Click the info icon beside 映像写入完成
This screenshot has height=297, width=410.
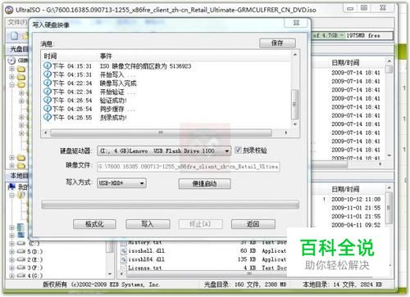point(48,83)
